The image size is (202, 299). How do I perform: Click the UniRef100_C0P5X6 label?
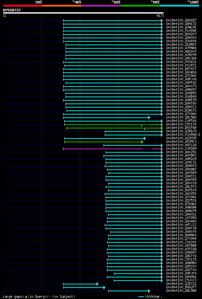tap(181, 121)
